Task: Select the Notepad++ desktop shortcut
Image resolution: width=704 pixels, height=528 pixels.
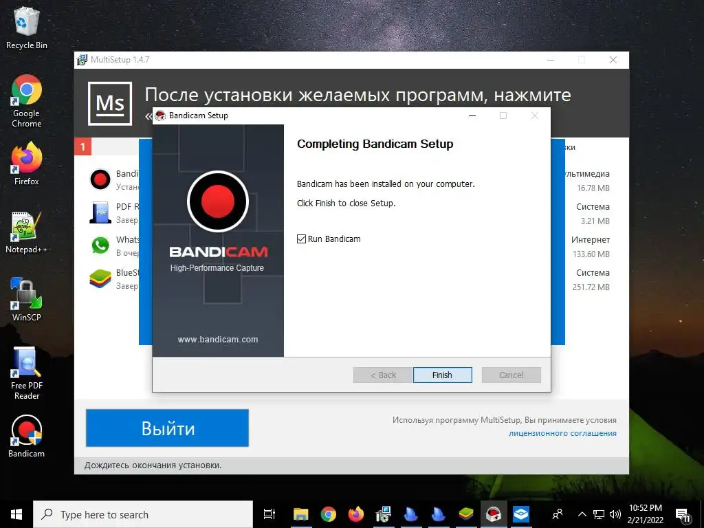Action: click(27, 232)
